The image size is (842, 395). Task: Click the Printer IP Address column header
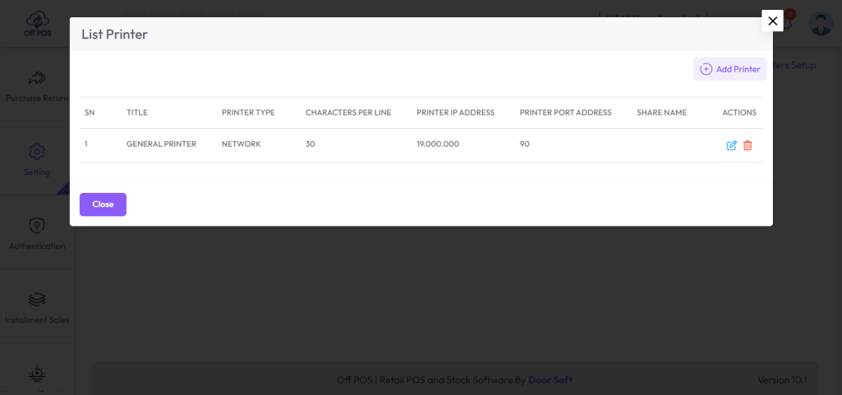pyautogui.click(x=456, y=113)
